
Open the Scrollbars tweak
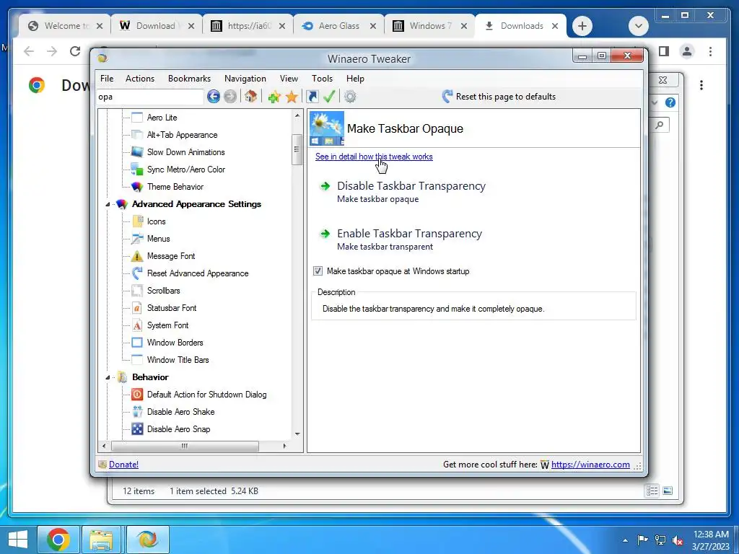163,291
